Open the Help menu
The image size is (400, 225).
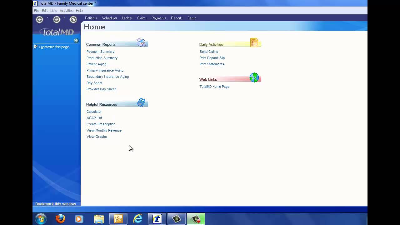coord(79,11)
